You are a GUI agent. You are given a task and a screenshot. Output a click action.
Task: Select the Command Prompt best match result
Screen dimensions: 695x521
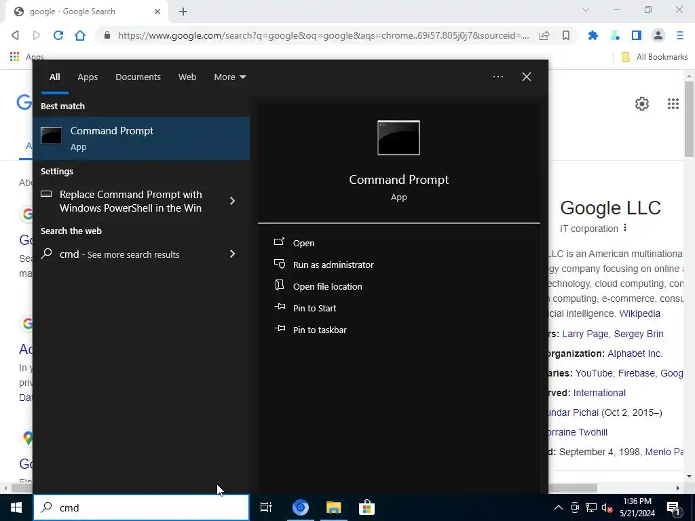pos(141,138)
